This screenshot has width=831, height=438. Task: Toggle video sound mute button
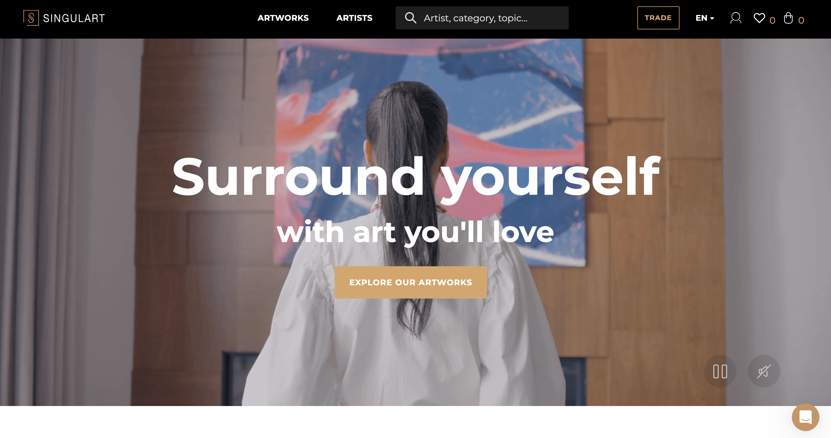(x=764, y=371)
